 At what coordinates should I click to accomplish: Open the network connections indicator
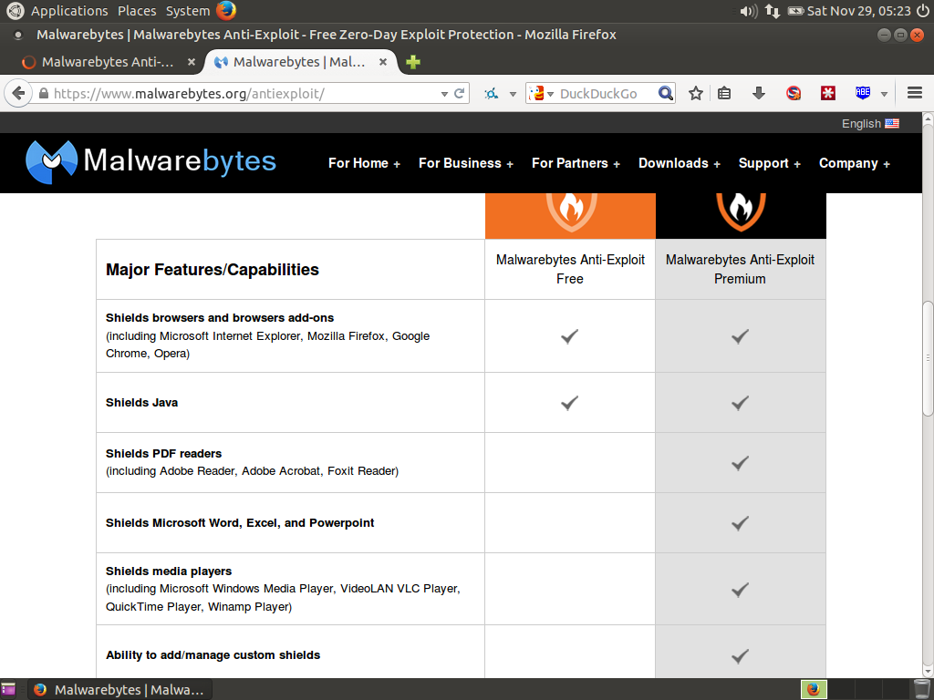click(773, 11)
